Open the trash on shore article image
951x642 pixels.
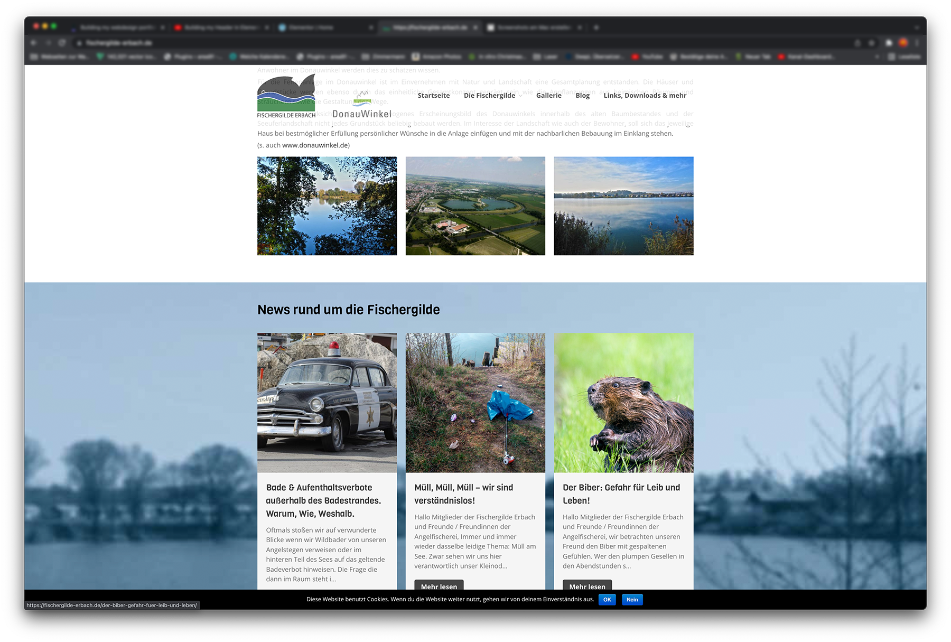click(475, 403)
